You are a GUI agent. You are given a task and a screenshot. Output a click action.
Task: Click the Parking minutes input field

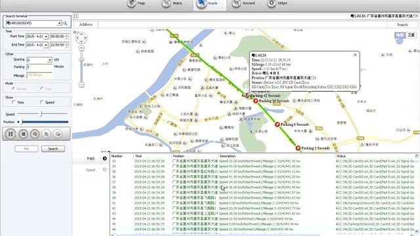coord(39,67)
